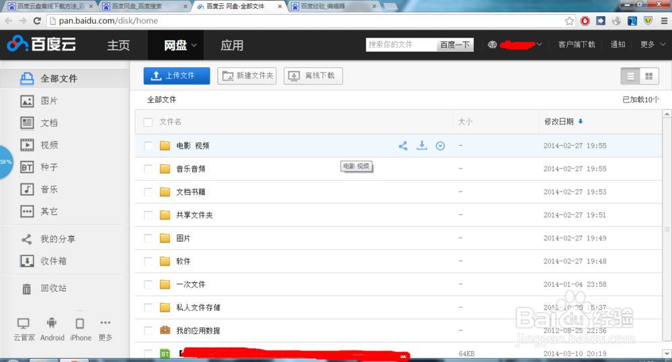
Task: Open the 其它 others category
Action: point(38,211)
